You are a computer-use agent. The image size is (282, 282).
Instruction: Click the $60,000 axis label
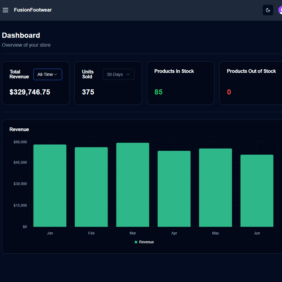(x=20, y=142)
